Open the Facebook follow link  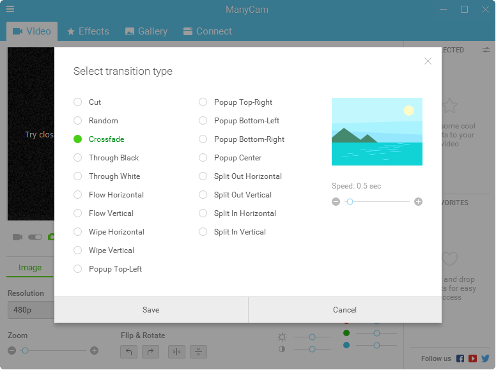pos(460,358)
